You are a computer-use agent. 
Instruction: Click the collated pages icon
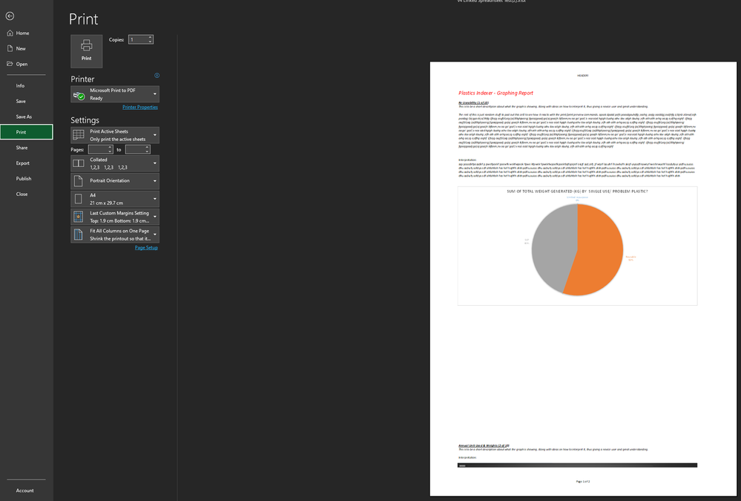point(79,163)
